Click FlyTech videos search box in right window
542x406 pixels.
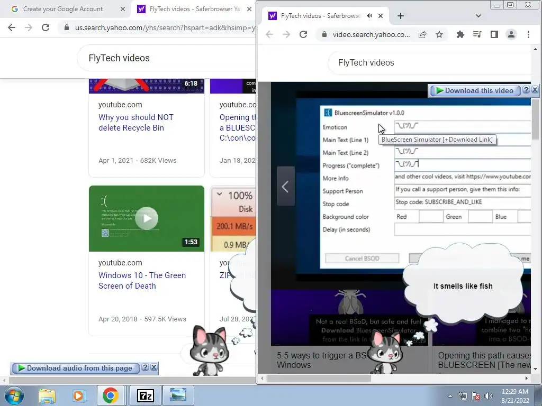(x=429, y=62)
